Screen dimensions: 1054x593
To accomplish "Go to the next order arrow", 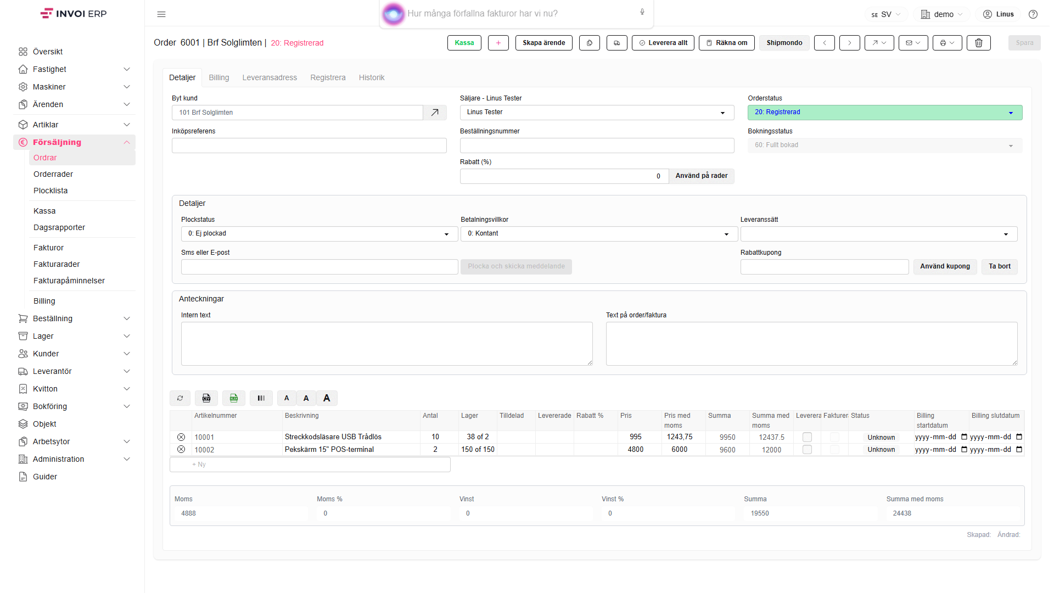I will click(x=850, y=43).
